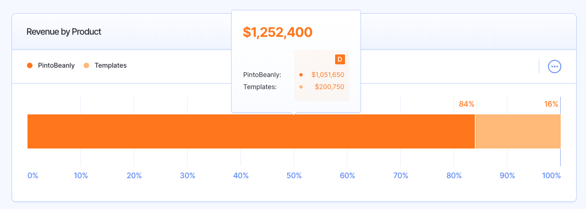
Task: Select the dark orange PintoBeanly bar segment
Action: [x=251, y=131]
